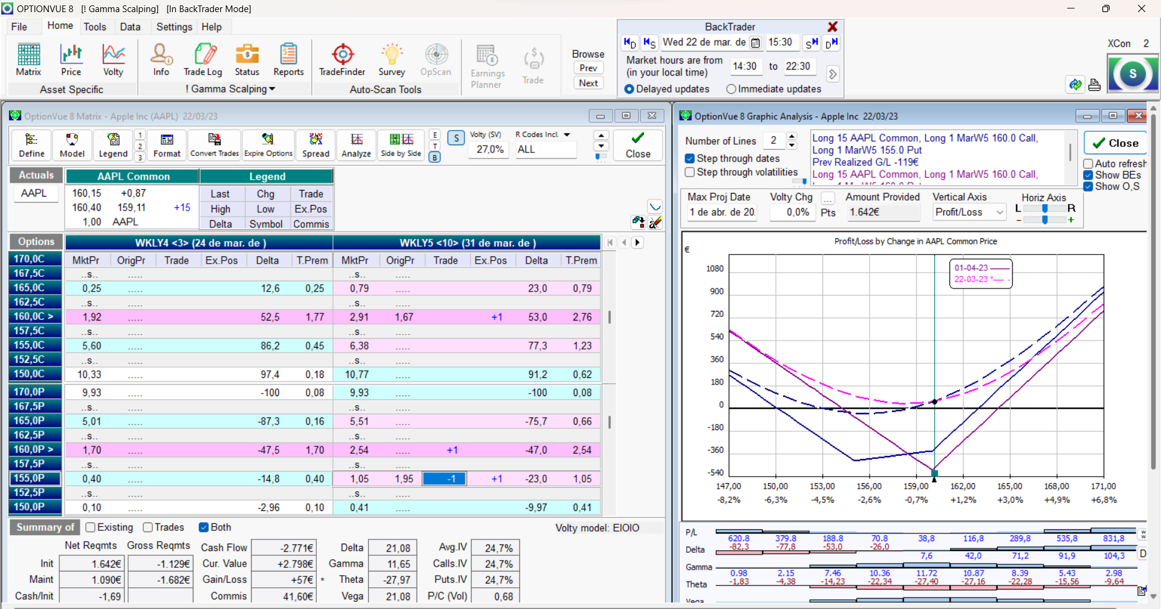
Task: Check the Existing summary checkbox
Action: 91,527
